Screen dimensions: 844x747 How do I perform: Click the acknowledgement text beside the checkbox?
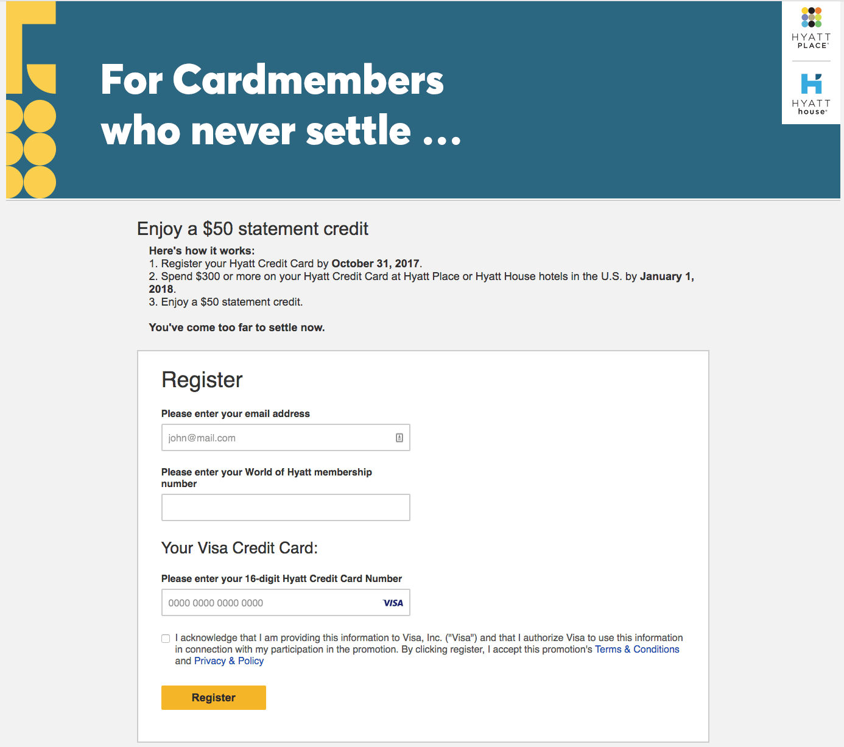point(429,649)
